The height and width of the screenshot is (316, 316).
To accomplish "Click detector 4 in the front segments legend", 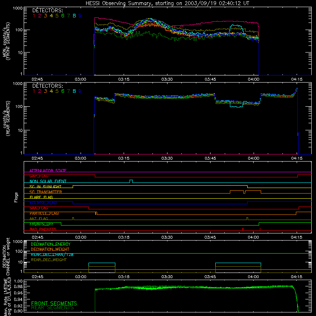I will [51, 16].
